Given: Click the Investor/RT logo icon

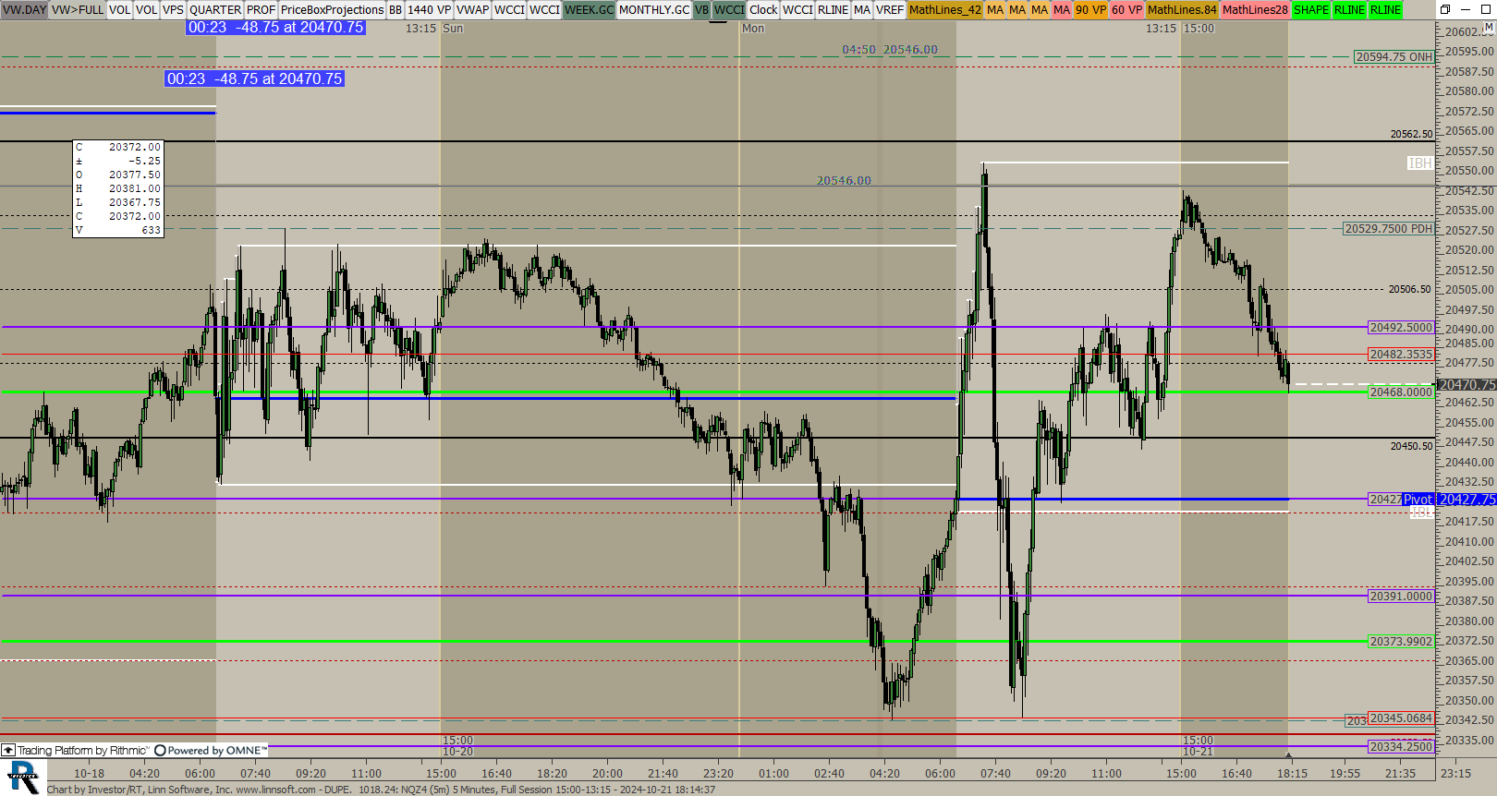Looking at the screenshot, I should (23, 777).
